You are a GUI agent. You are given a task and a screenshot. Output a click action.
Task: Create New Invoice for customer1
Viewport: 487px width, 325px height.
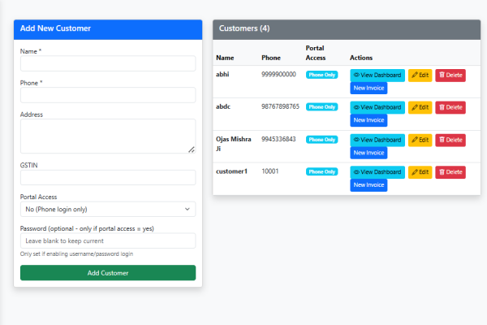point(368,185)
